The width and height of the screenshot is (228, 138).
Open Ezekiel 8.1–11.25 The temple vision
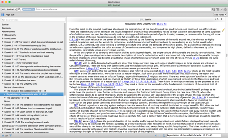pyautogui.click(x=21, y=63)
